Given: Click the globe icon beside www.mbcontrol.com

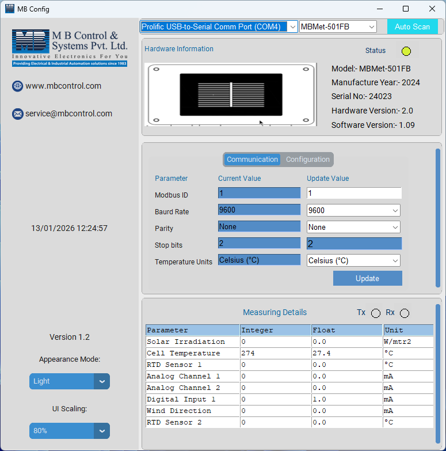Looking at the screenshot, I should (x=17, y=86).
